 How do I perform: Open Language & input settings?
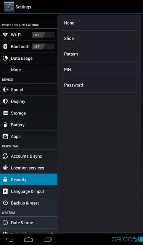(x=29, y=191)
